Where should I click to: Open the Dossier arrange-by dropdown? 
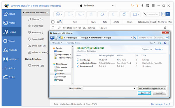159,49
